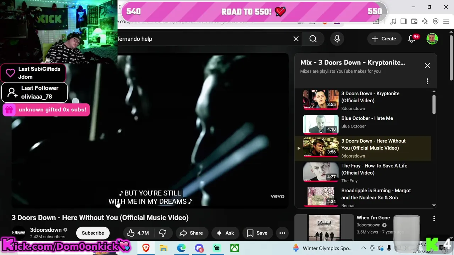Image resolution: width=454 pixels, height=255 pixels.
Task: Start voice search with microphone icon
Action: 337,39
